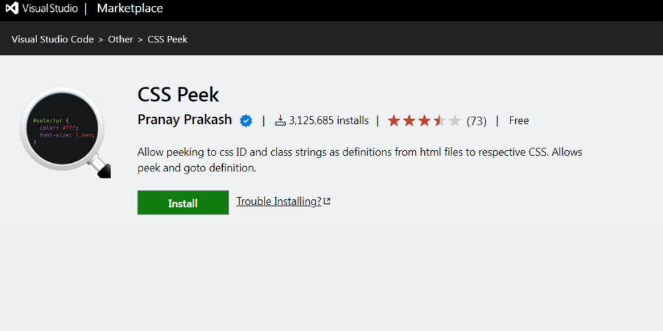Open the Trouble Installing? link

[278, 201]
